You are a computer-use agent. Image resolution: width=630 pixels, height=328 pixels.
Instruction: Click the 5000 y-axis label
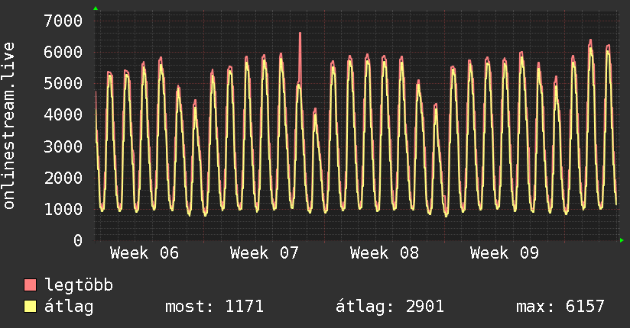coord(61,83)
